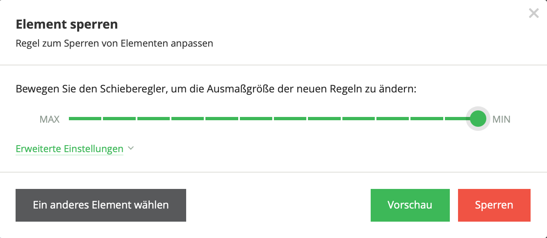Click the green Vorschau button
The image size is (547, 238).
pos(410,205)
